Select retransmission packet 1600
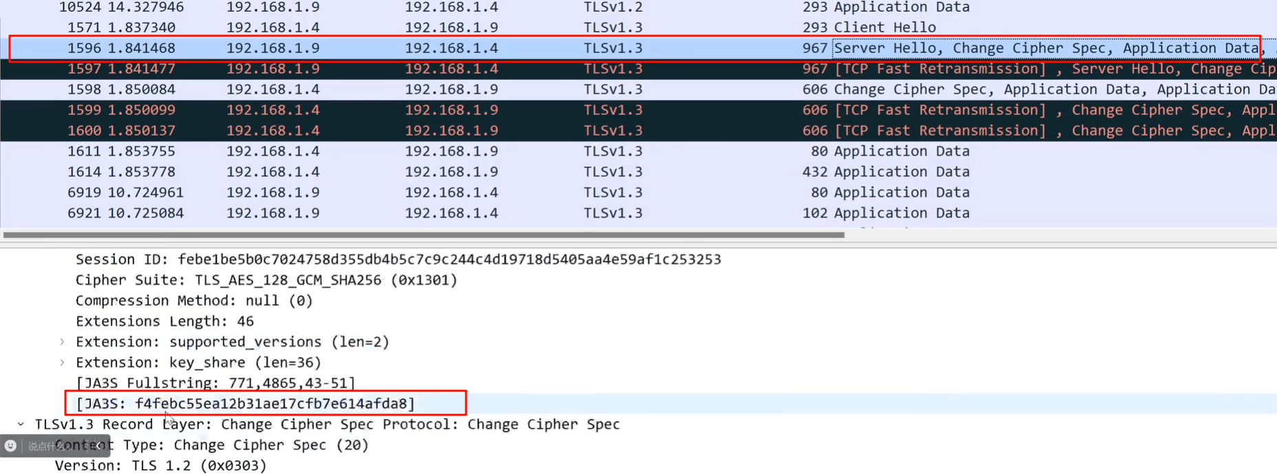The width and height of the screenshot is (1277, 474). 638,131
